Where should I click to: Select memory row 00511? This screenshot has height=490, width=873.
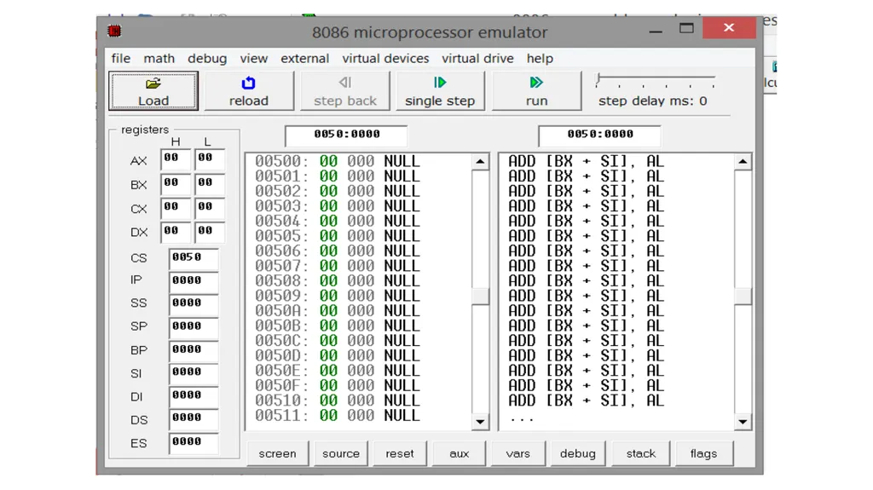coord(338,415)
